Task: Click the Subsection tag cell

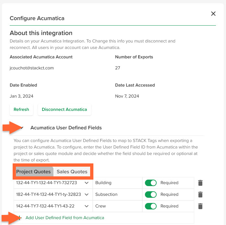Action: pos(117,195)
